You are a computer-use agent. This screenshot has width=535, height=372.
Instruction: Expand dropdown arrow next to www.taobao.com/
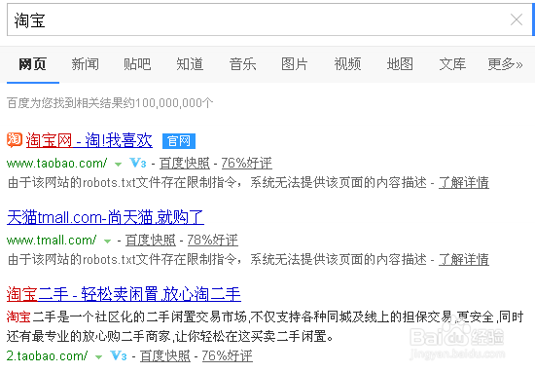click(118, 165)
